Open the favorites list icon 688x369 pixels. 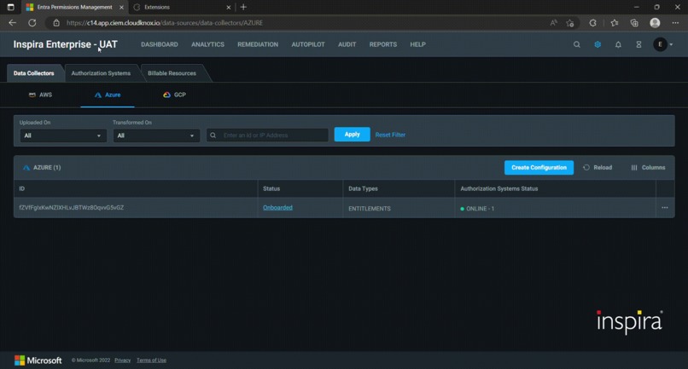615,23
